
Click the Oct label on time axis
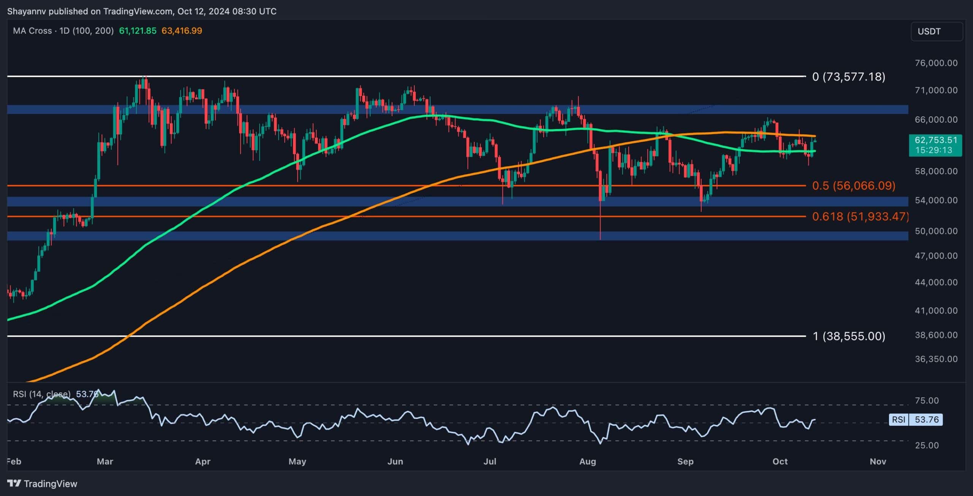pos(780,461)
